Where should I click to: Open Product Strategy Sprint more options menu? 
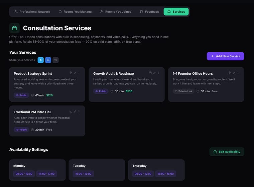coord(79,73)
